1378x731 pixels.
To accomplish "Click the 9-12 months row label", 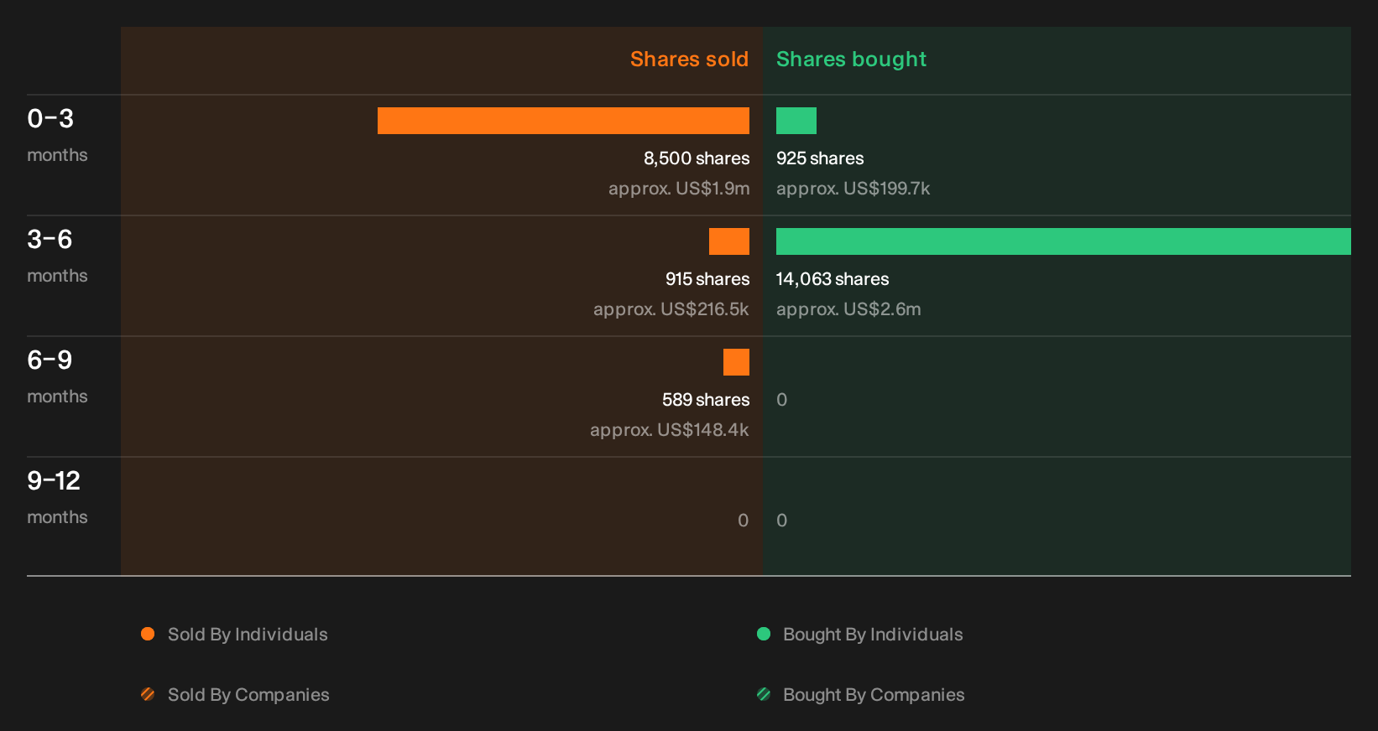I will (x=57, y=497).
